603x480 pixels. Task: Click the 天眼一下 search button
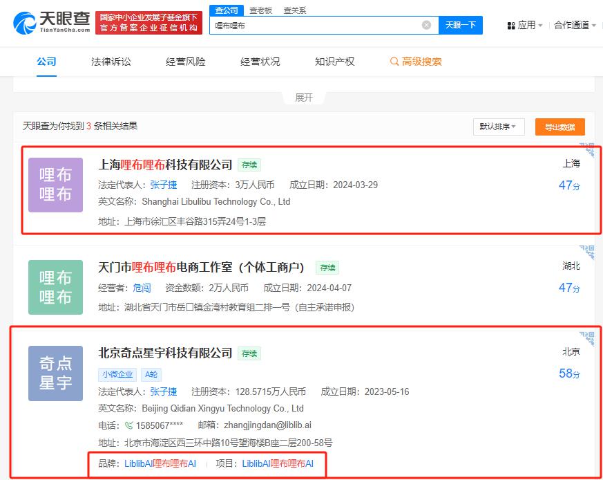[460, 25]
